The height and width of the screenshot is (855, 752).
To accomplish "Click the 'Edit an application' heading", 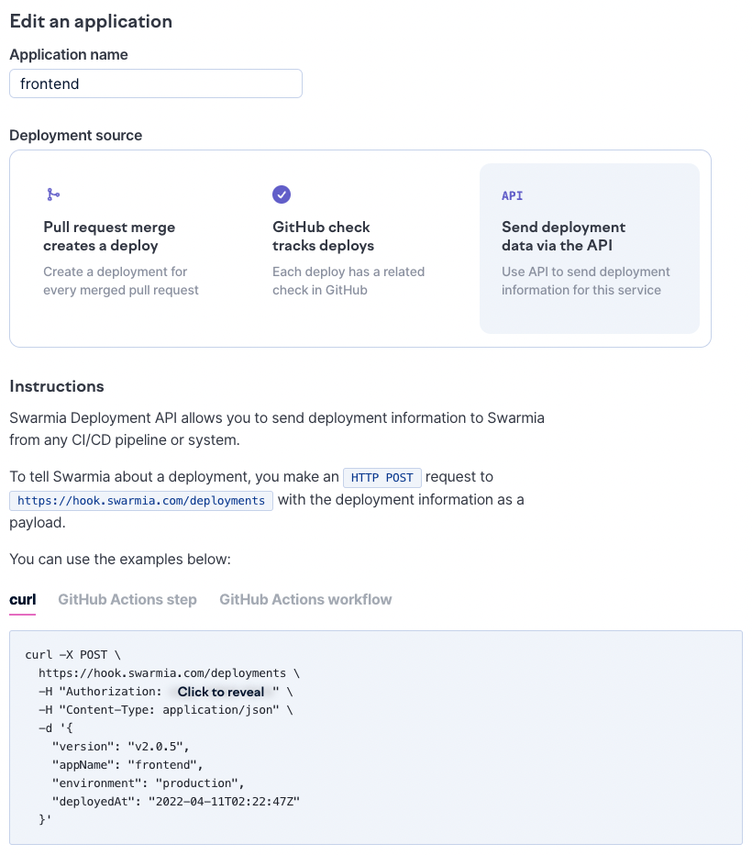I will tap(91, 21).
